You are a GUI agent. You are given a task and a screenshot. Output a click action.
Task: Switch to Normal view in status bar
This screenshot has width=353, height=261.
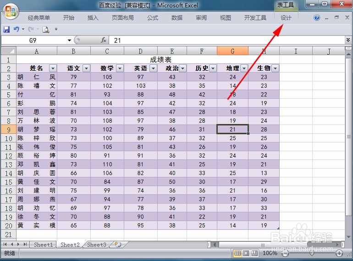(238, 253)
